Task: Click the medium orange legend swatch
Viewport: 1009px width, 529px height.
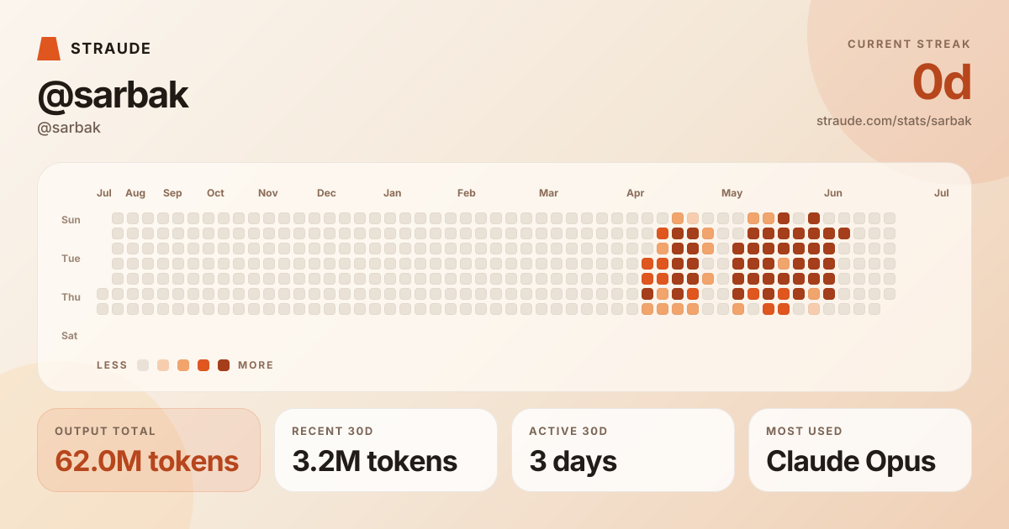Action: point(183,365)
